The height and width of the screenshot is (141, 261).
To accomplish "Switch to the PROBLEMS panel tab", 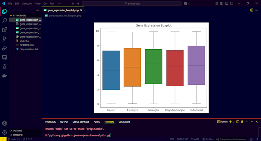I will (50, 122).
